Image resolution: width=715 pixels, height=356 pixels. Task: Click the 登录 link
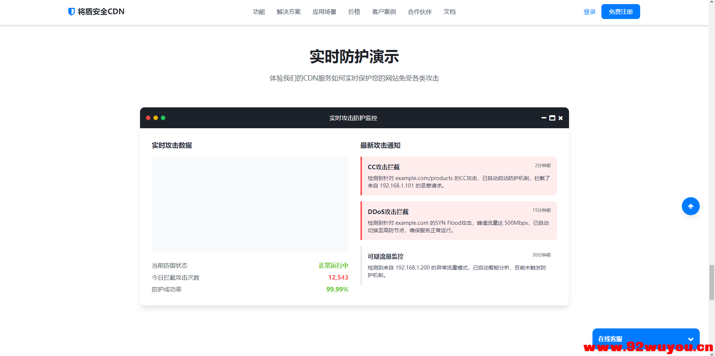coord(590,12)
